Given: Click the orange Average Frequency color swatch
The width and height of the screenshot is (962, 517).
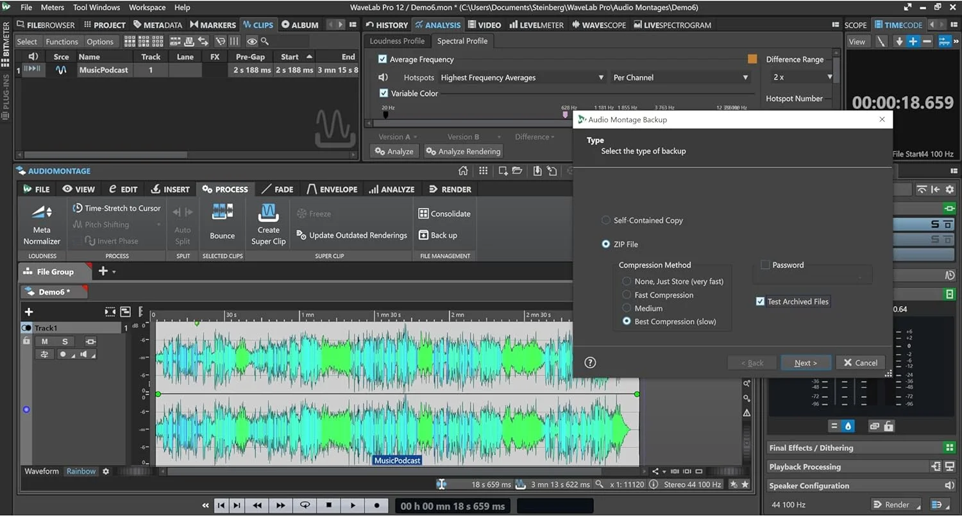Looking at the screenshot, I should pos(752,59).
